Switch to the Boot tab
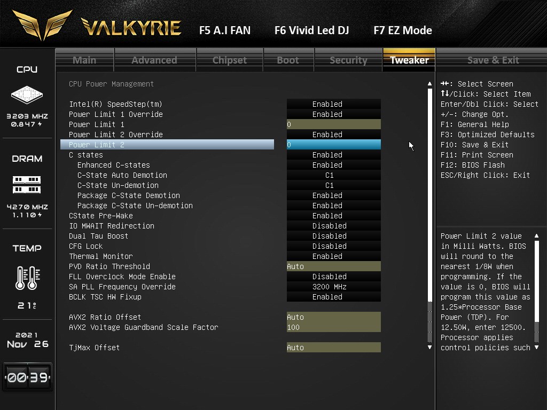The width and height of the screenshot is (547, 410). point(288,60)
